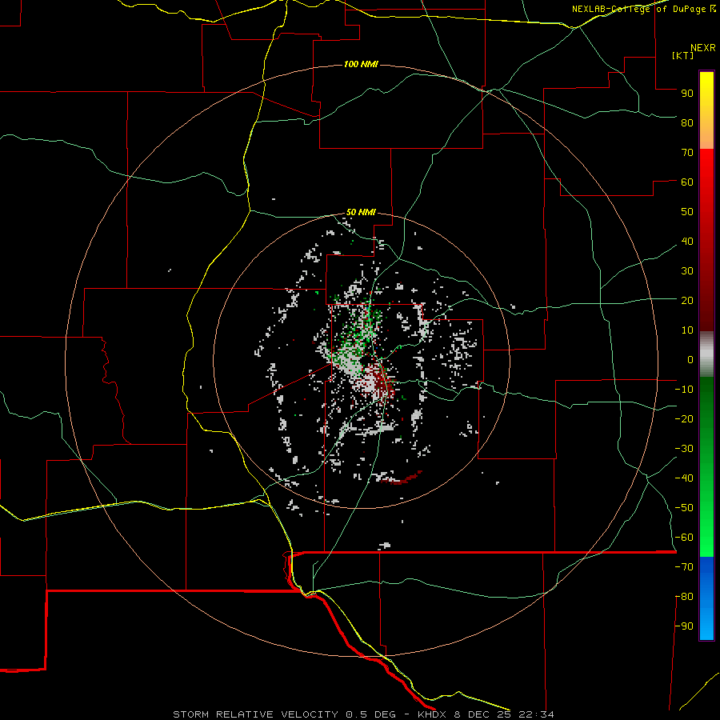This screenshot has width=720, height=720.
Task: Click the -20 knot scale label
Action: tap(684, 418)
